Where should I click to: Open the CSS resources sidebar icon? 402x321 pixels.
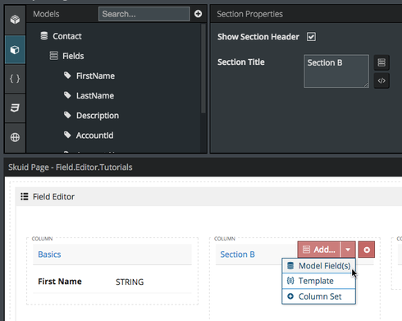15,108
